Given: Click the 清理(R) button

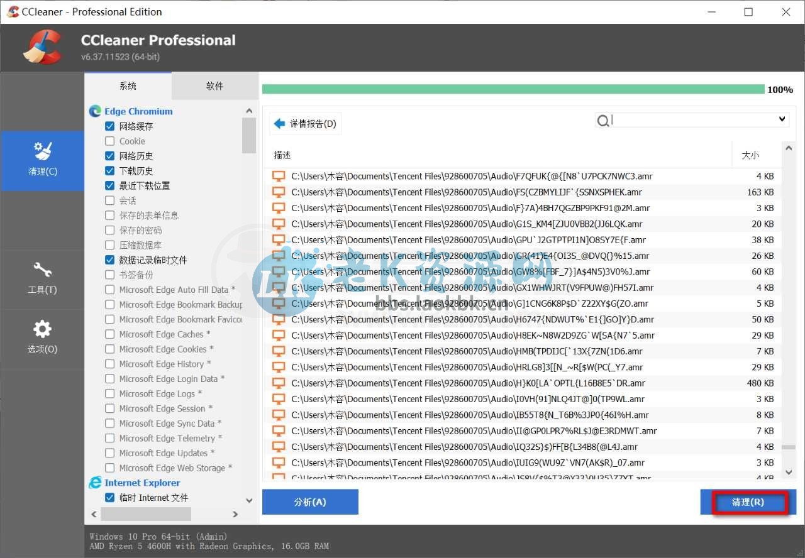Looking at the screenshot, I should [x=748, y=503].
